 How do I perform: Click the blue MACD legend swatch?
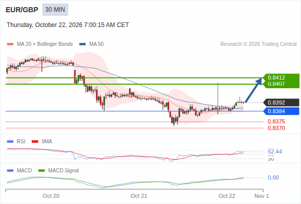[10, 171]
